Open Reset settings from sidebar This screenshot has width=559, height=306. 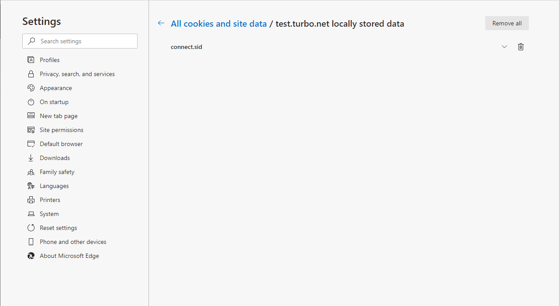pos(58,228)
